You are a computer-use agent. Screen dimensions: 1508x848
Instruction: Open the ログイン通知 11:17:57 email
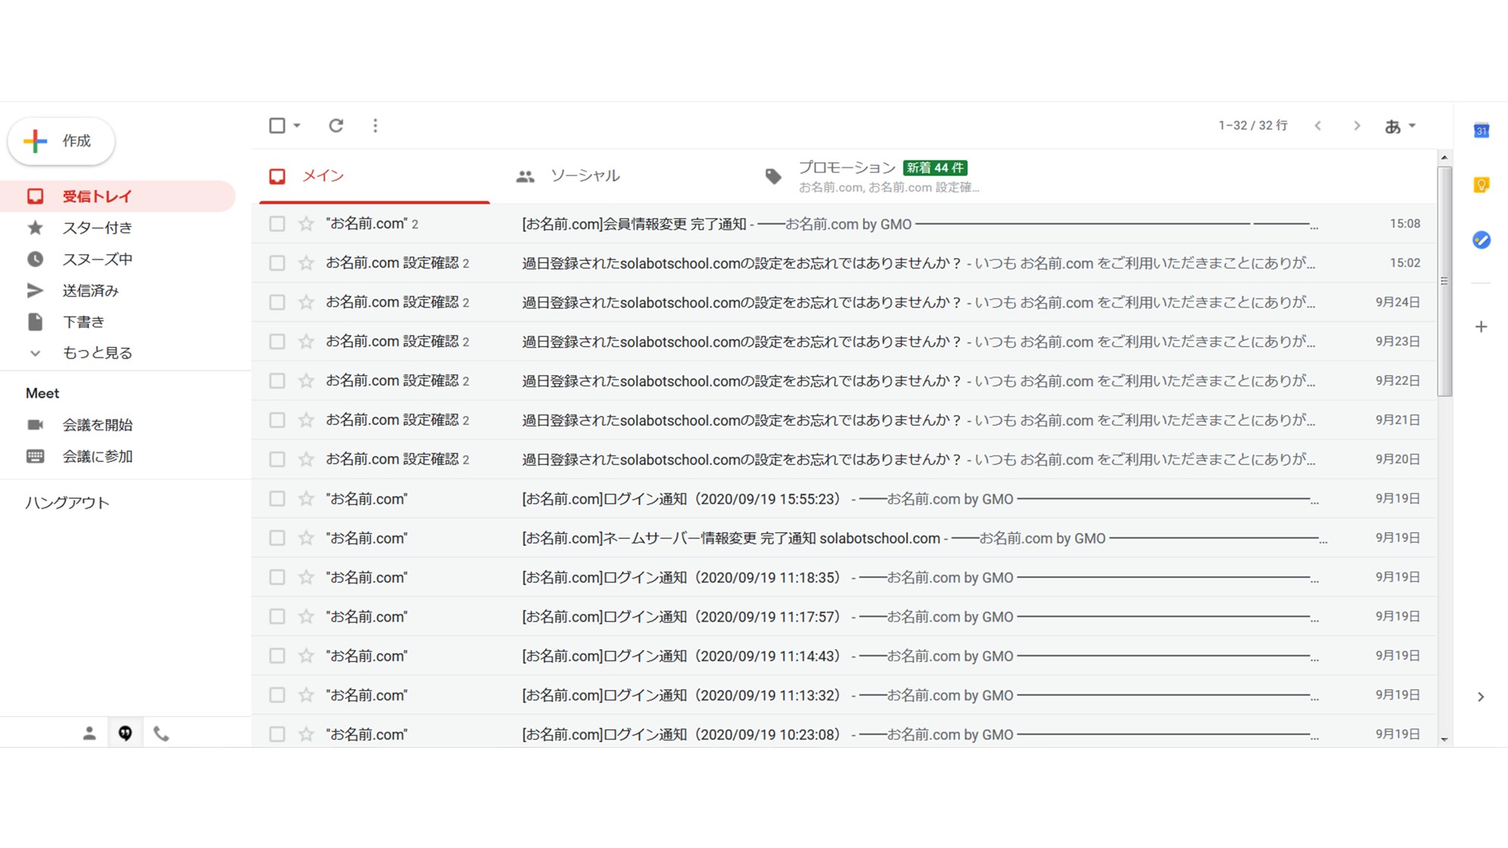tap(845, 616)
